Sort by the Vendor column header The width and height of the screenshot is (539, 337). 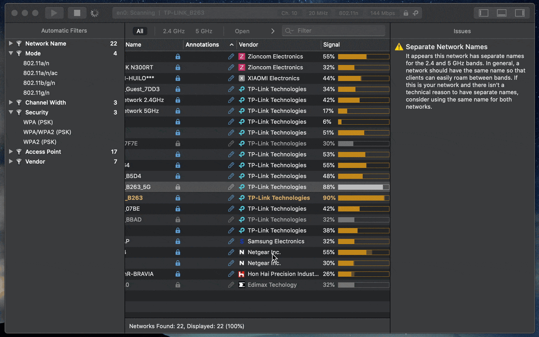coord(249,44)
